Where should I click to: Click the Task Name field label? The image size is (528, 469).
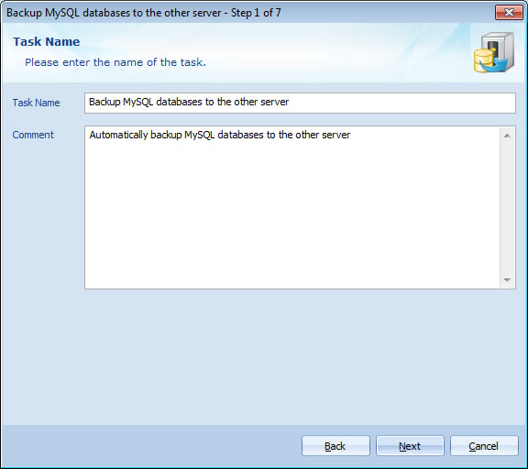[x=36, y=103]
